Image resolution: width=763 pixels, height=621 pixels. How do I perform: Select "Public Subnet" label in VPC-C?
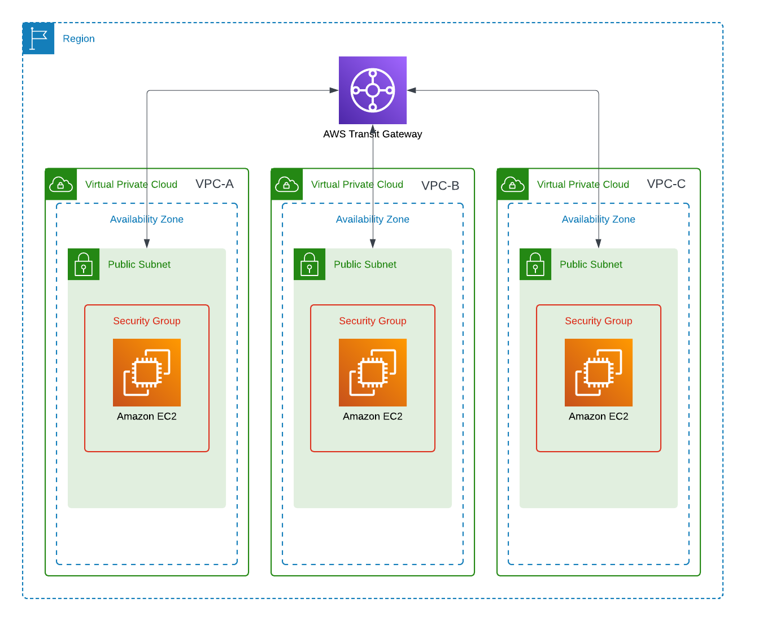(591, 264)
